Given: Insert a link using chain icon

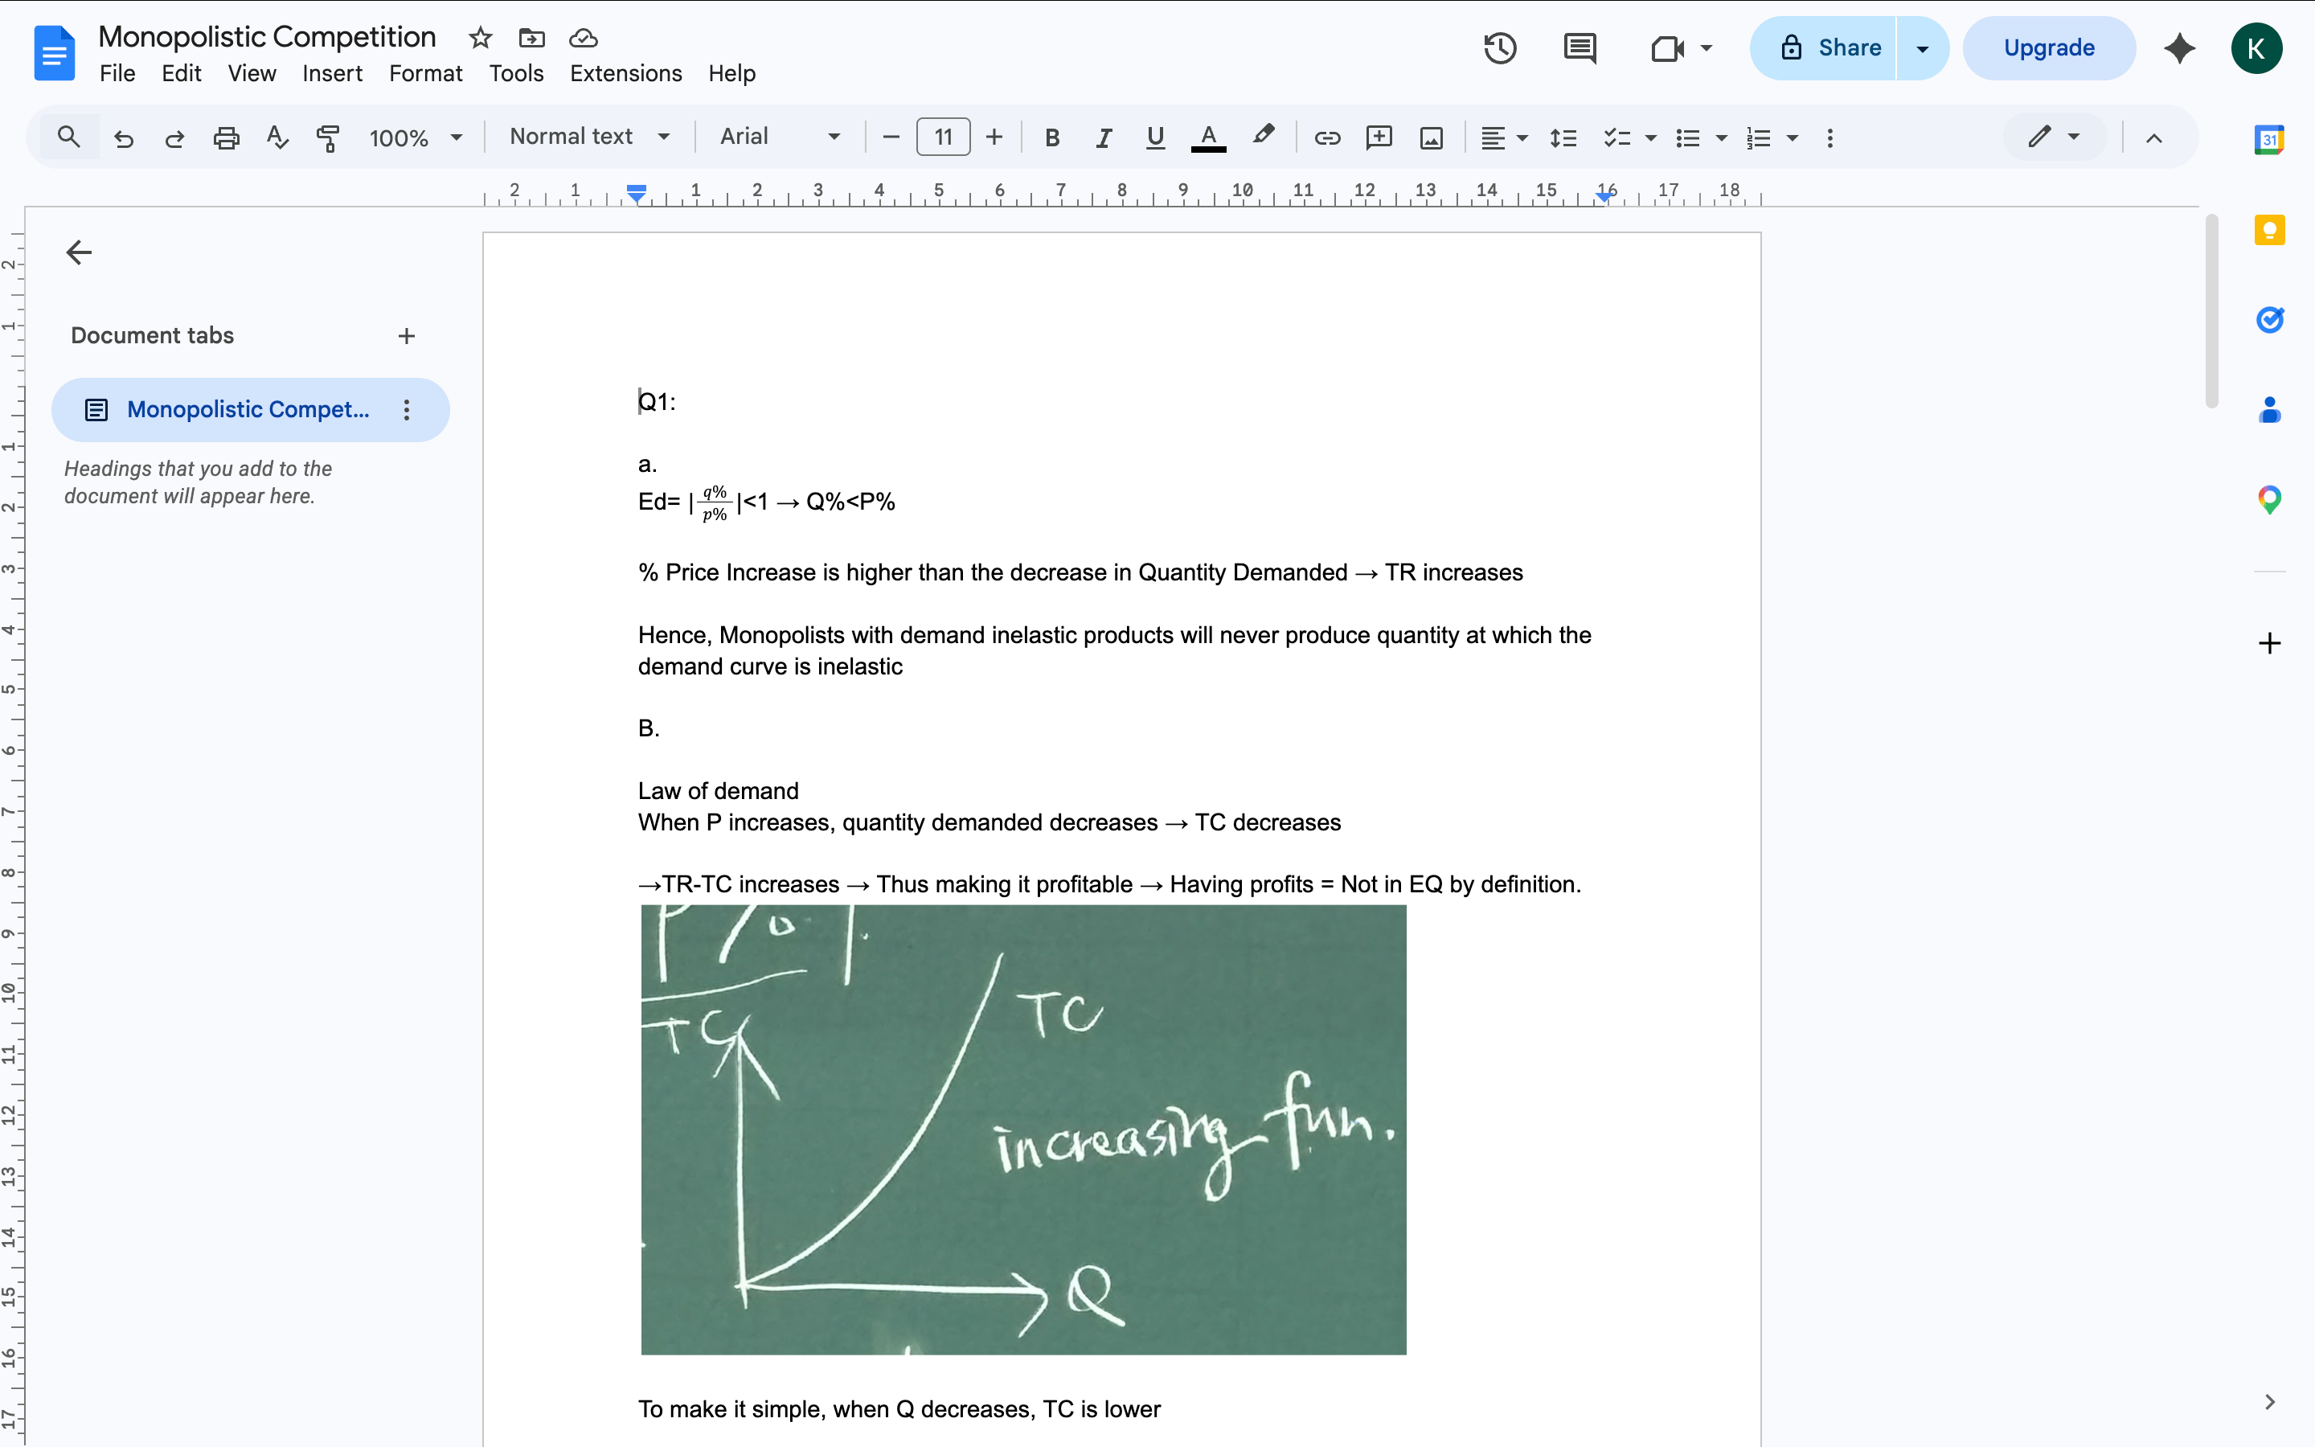Looking at the screenshot, I should click(x=1327, y=137).
